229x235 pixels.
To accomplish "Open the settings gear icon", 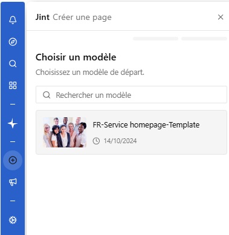I will 13,220.
